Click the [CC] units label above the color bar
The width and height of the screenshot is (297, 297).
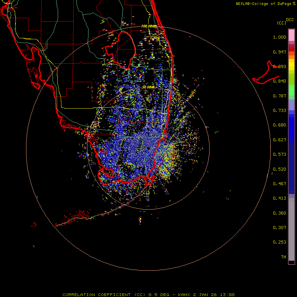(x=281, y=23)
